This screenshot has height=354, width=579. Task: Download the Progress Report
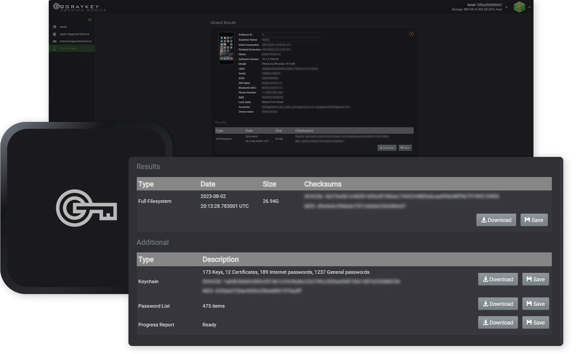pyautogui.click(x=498, y=323)
